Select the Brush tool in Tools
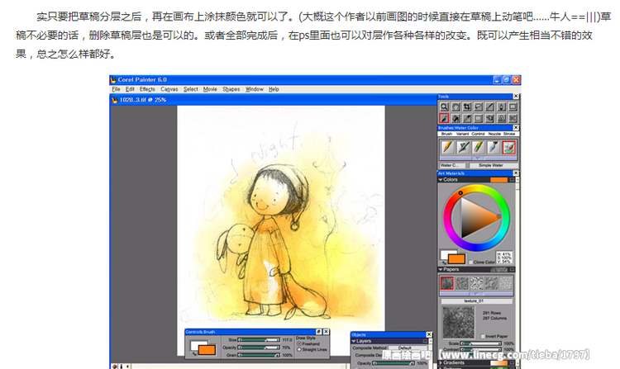The image size is (620, 369). tap(445, 118)
